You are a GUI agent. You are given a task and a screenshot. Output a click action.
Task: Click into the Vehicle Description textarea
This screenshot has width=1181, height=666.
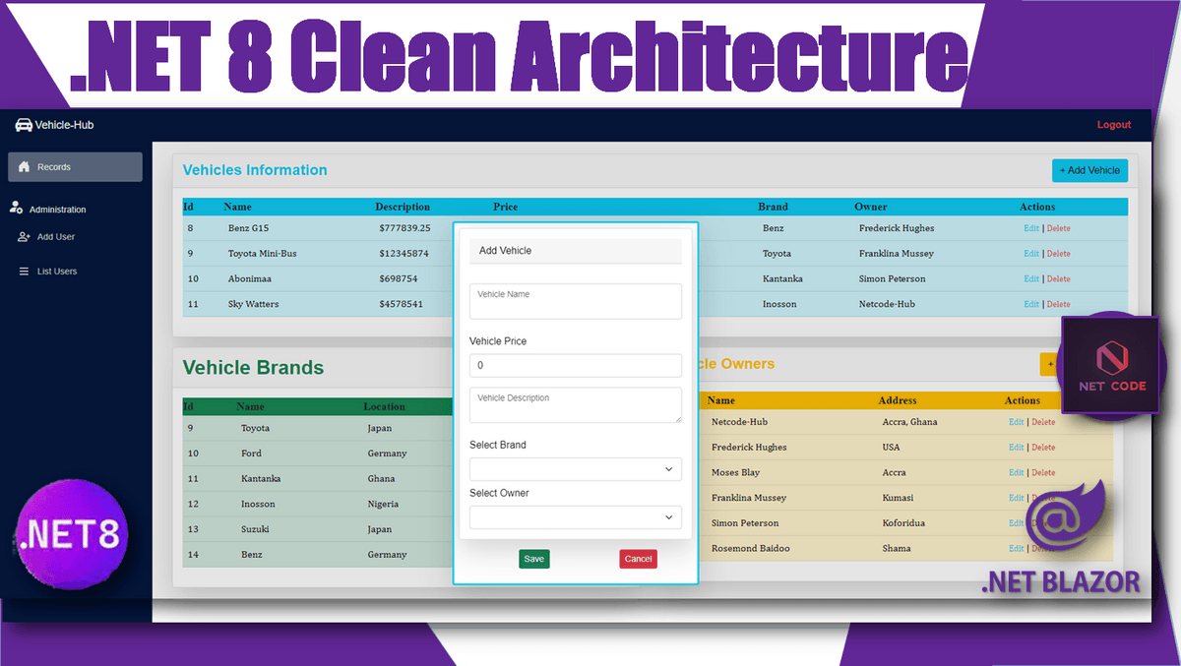[576, 404]
